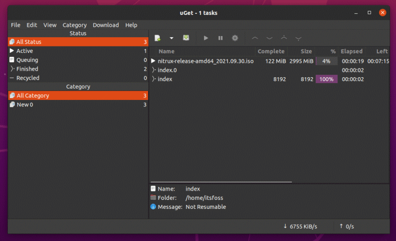Select All Status in the status list

point(78,42)
